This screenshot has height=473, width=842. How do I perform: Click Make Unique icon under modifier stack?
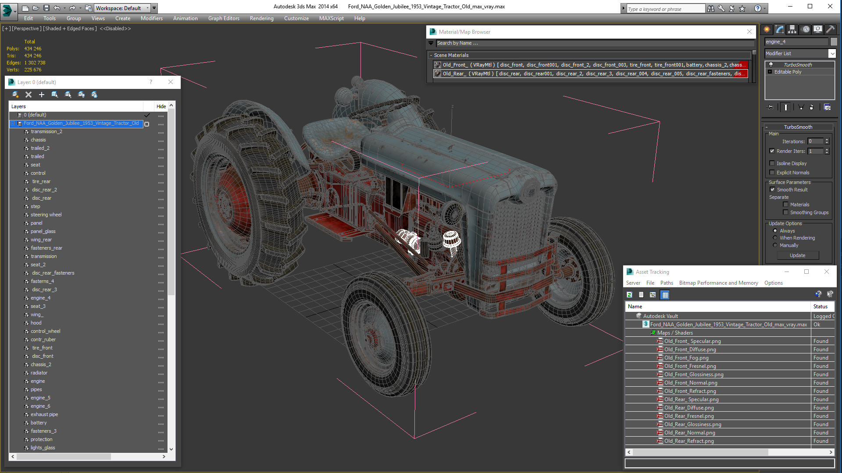801,107
